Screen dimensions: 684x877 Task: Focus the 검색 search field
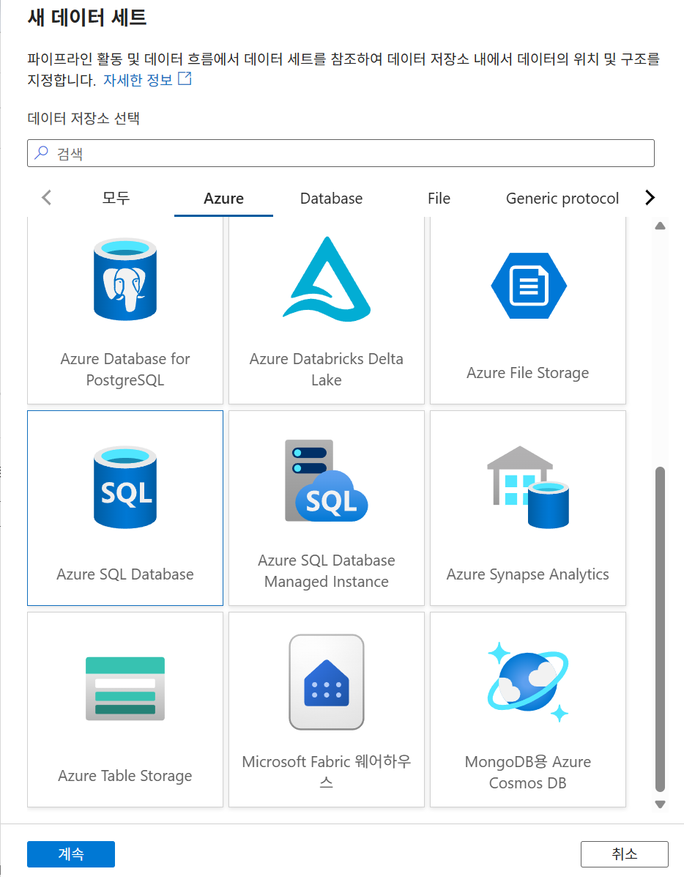pos(341,153)
